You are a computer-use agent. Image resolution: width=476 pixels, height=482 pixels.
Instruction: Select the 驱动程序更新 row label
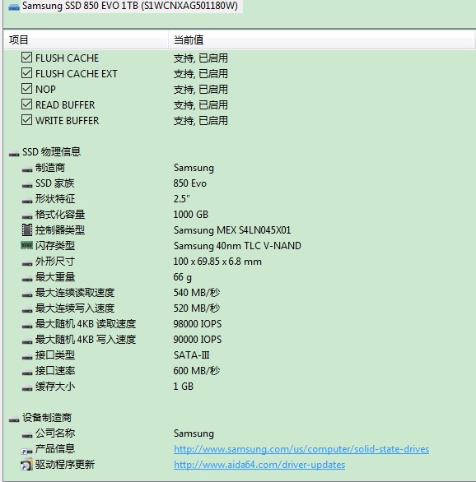click(x=65, y=465)
